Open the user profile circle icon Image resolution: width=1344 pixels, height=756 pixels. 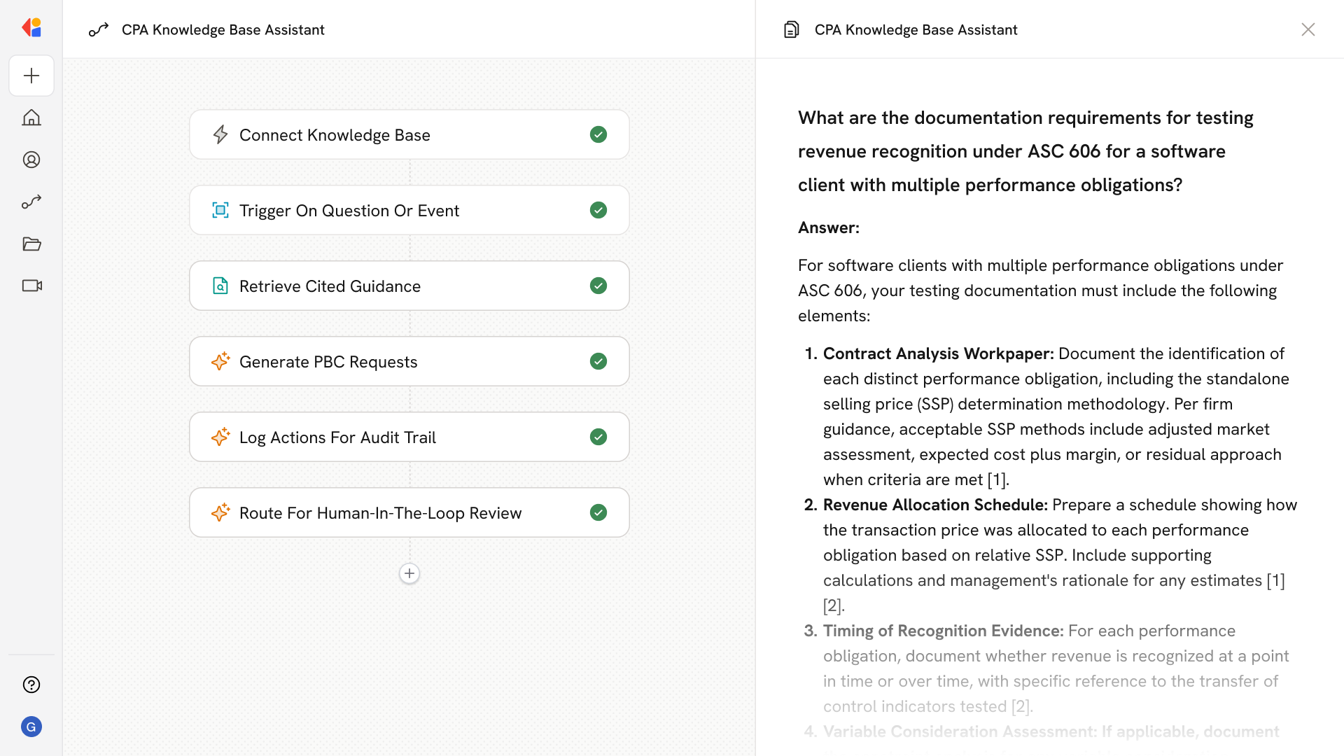[31, 160]
